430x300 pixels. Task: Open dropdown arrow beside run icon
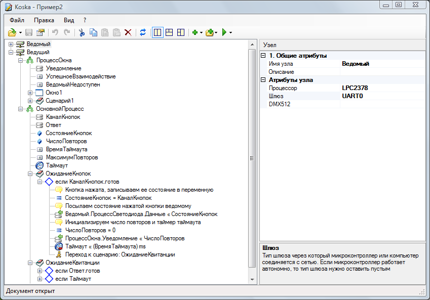tap(230, 33)
